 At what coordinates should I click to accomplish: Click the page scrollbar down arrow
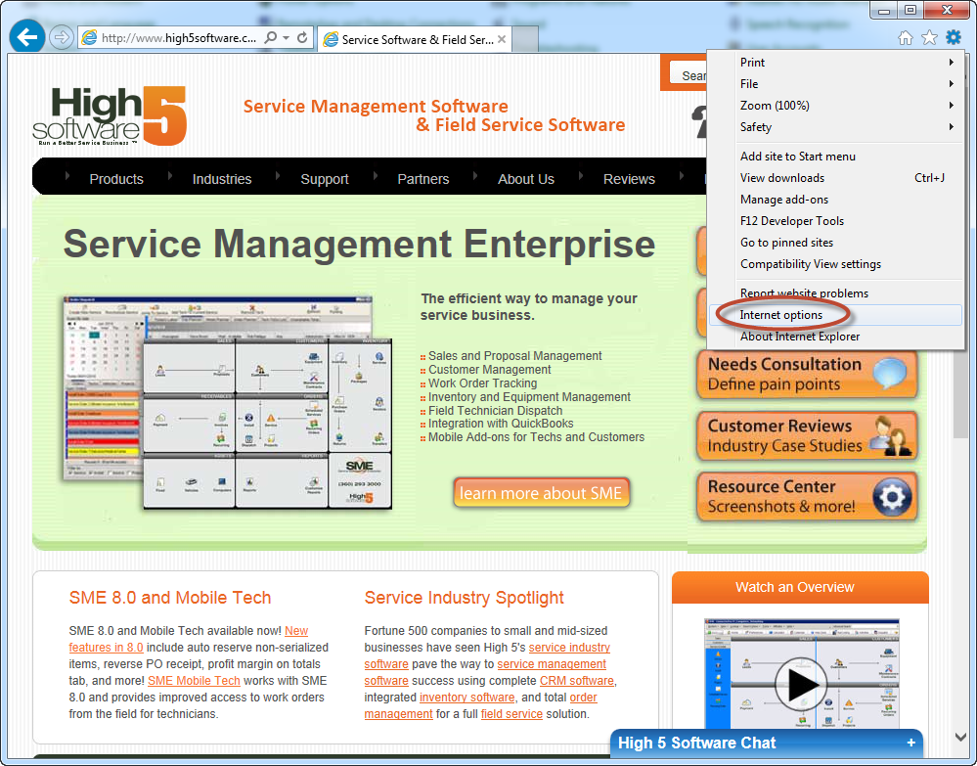960,737
